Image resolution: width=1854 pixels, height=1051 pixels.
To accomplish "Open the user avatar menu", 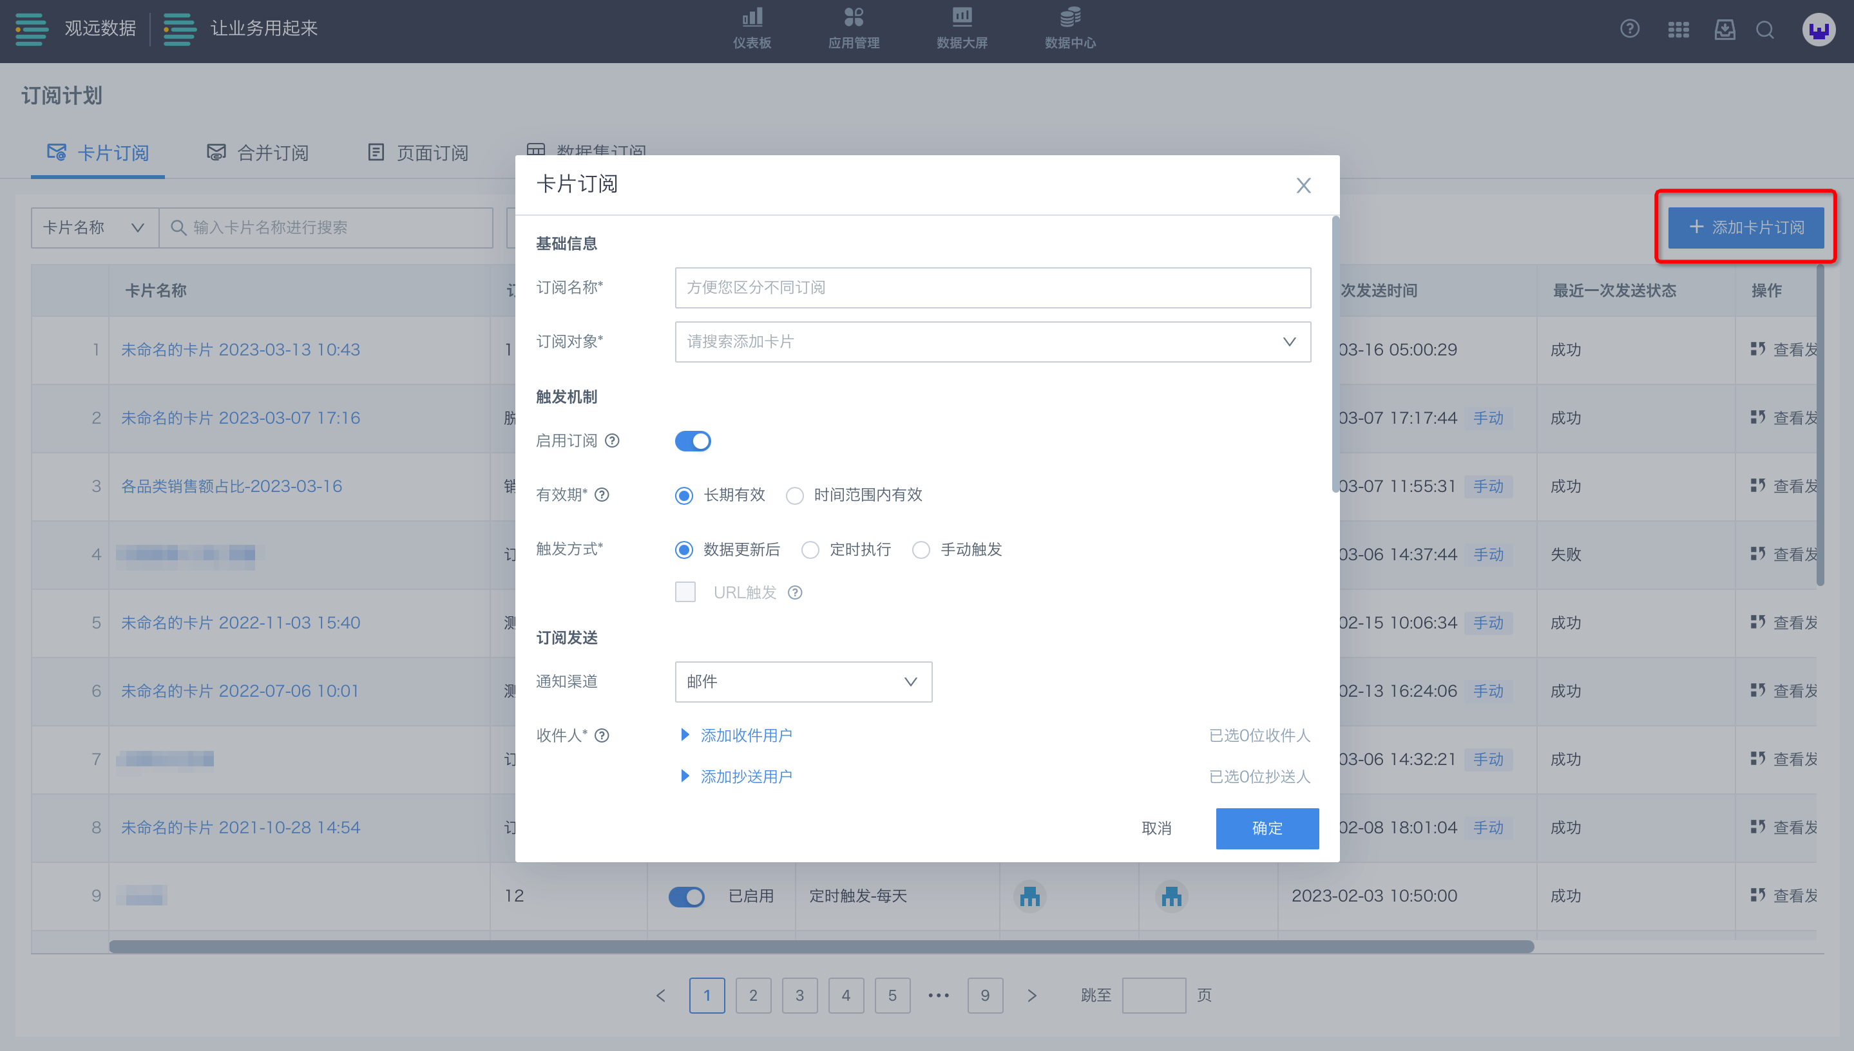I will pyautogui.click(x=1819, y=30).
